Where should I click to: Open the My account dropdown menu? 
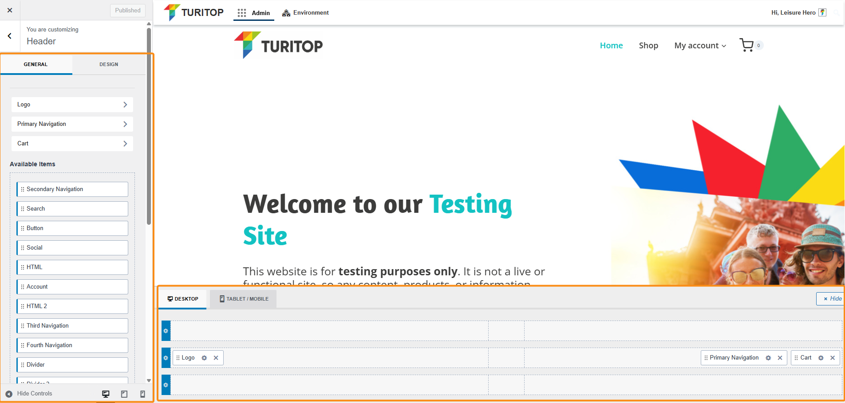pos(700,46)
